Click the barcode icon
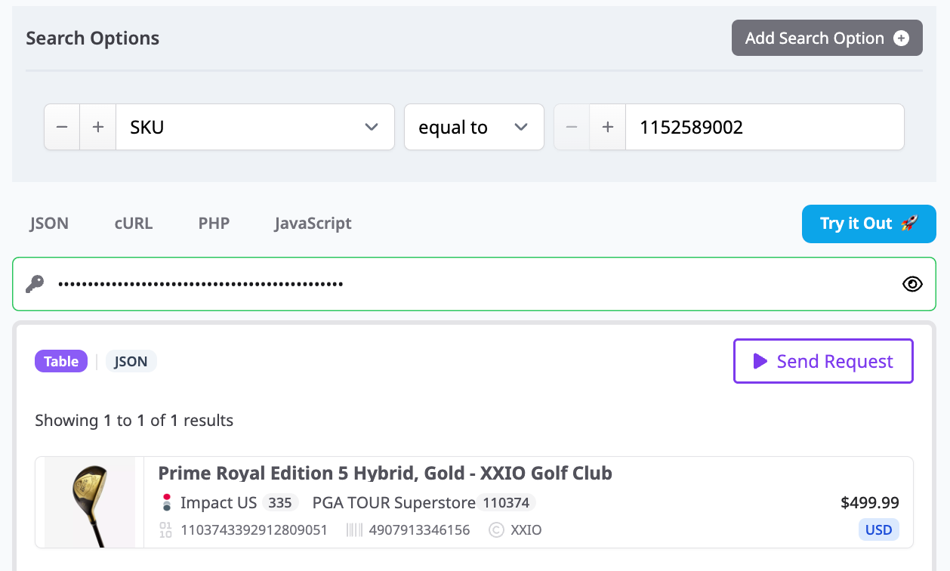The width and height of the screenshot is (950, 571). (354, 530)
